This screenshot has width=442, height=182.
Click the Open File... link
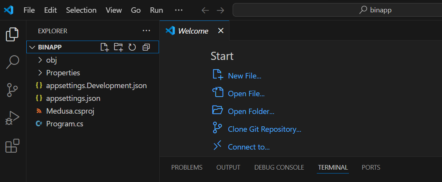246,94
